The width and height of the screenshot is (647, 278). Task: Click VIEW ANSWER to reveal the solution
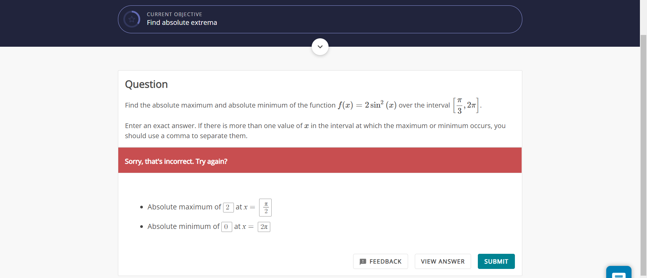coord(442,261)
